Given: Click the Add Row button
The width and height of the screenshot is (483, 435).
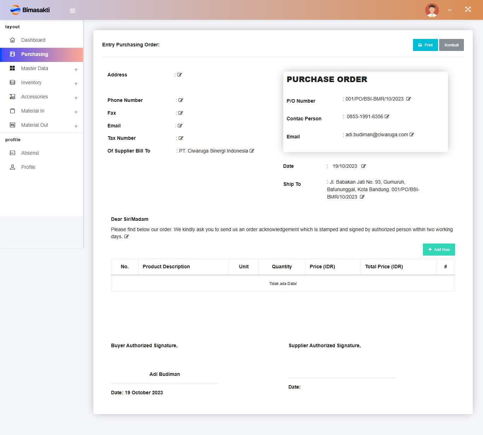Looking at the screenshot, I should pos(438,250).
